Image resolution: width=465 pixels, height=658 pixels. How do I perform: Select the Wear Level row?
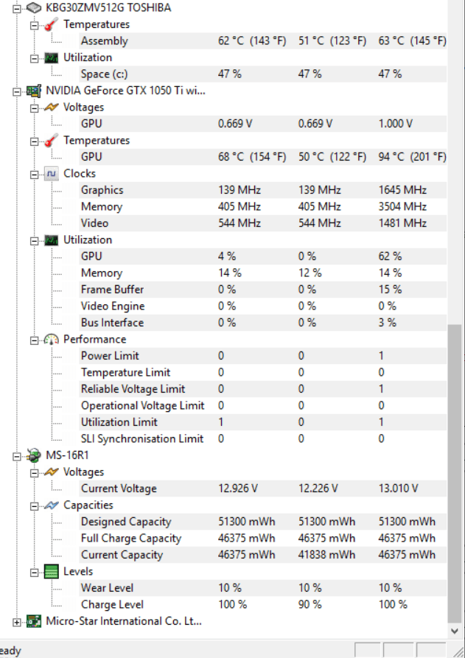coord(263,588)
